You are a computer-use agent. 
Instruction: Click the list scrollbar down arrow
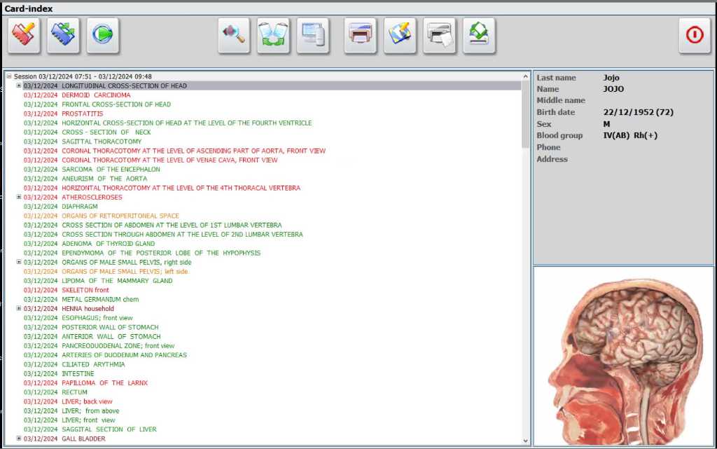point(525,441)
